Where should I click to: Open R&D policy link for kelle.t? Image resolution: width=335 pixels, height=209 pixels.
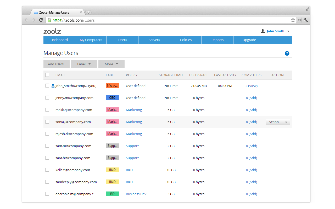click(x=129, y=170)
